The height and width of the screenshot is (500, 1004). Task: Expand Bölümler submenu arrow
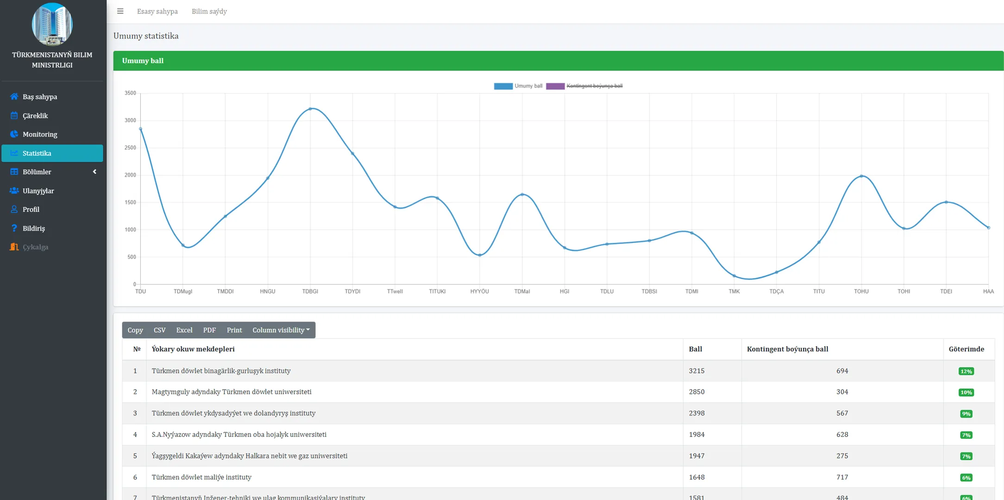point(94,172)
